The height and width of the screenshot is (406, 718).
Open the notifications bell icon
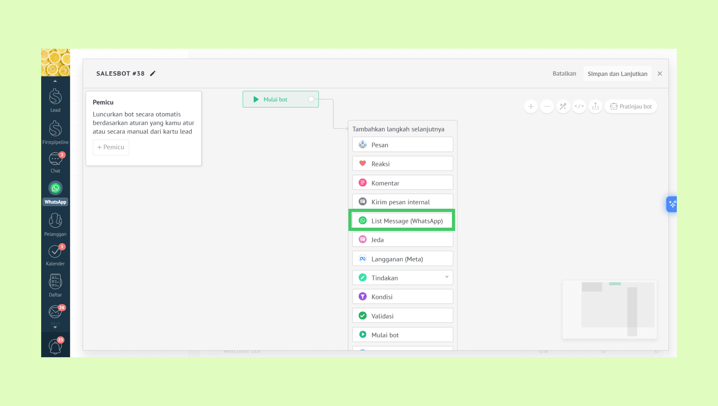click(x=55, y=346)
